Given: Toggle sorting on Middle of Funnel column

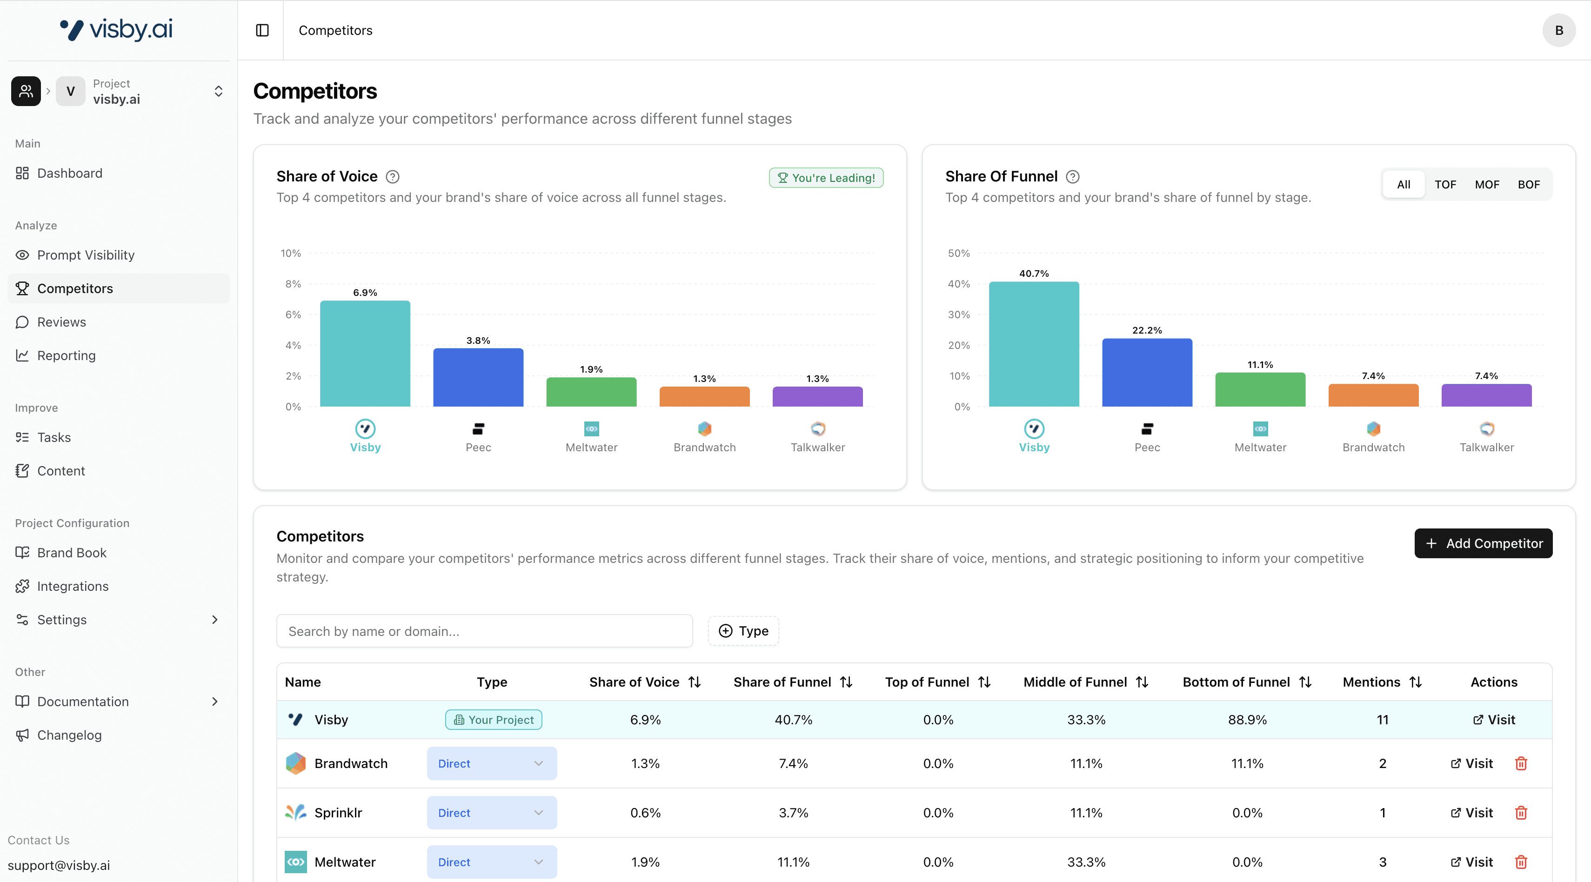Looking at the screenshot, I should coord(1142,682).
